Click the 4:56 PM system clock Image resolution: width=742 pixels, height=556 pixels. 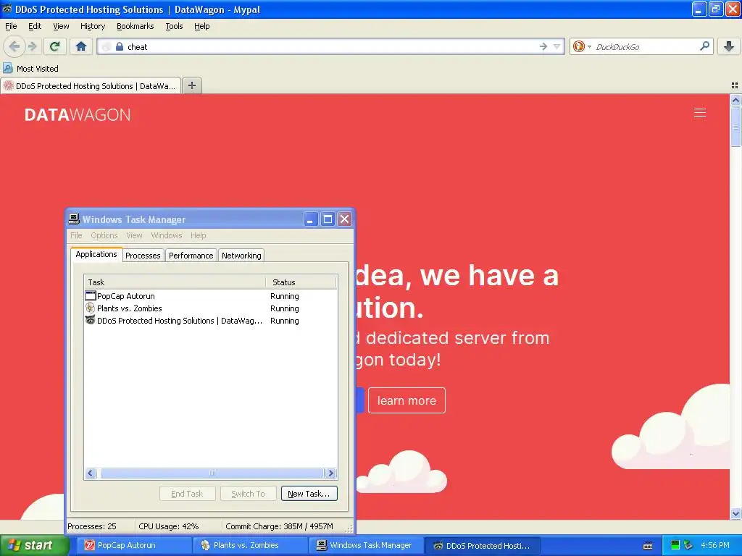[715, 545]
